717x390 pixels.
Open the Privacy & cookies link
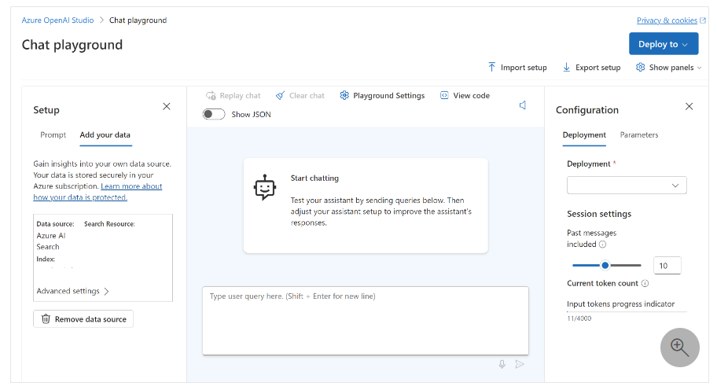(x=667, y=20)
